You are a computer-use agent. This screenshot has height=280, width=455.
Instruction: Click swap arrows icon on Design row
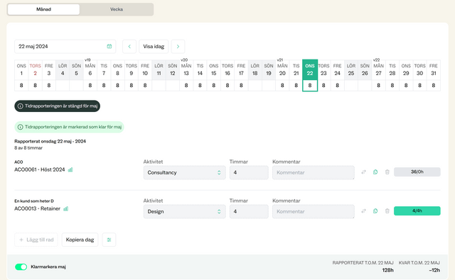pos(363,211)
